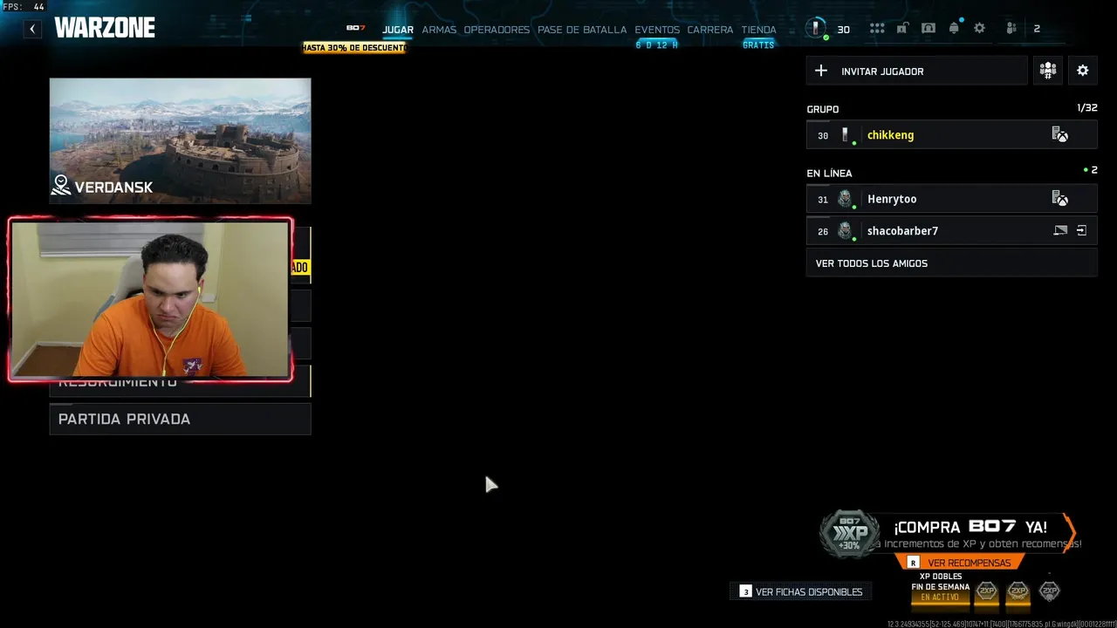The image size is (1117, 628).
Task: Open the social friends icon
Action: [x=1011, y=29]
